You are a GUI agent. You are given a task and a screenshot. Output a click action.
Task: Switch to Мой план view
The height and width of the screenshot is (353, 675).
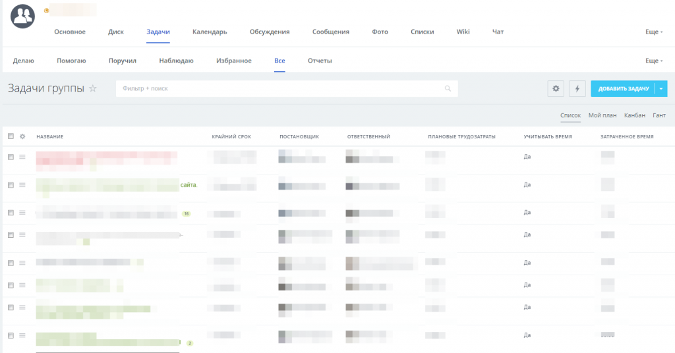click(602, 115)
